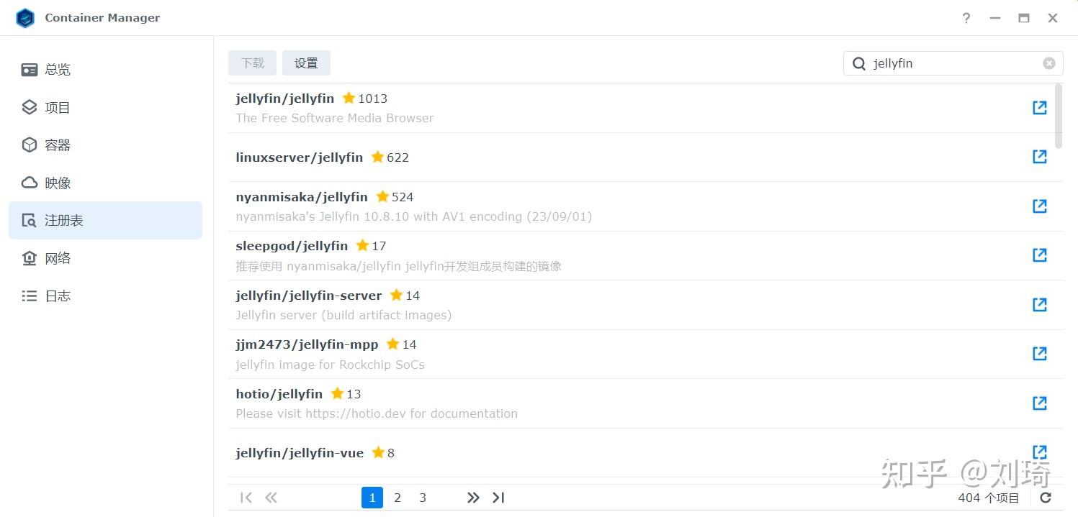Open external link for jellyfin/jellyfin
The image size is (1078, 517).
click(x=1039, y=108)
